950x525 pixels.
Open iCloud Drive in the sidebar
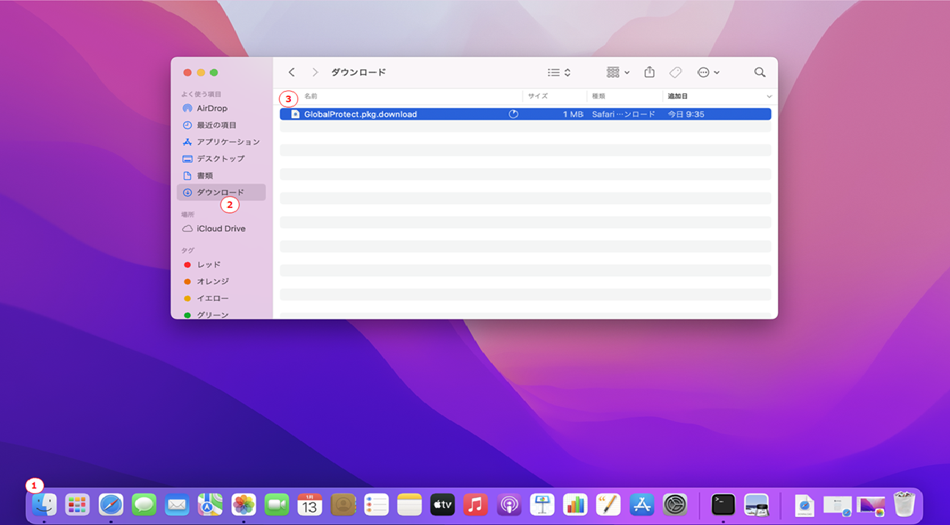click(x=220, y=228)
